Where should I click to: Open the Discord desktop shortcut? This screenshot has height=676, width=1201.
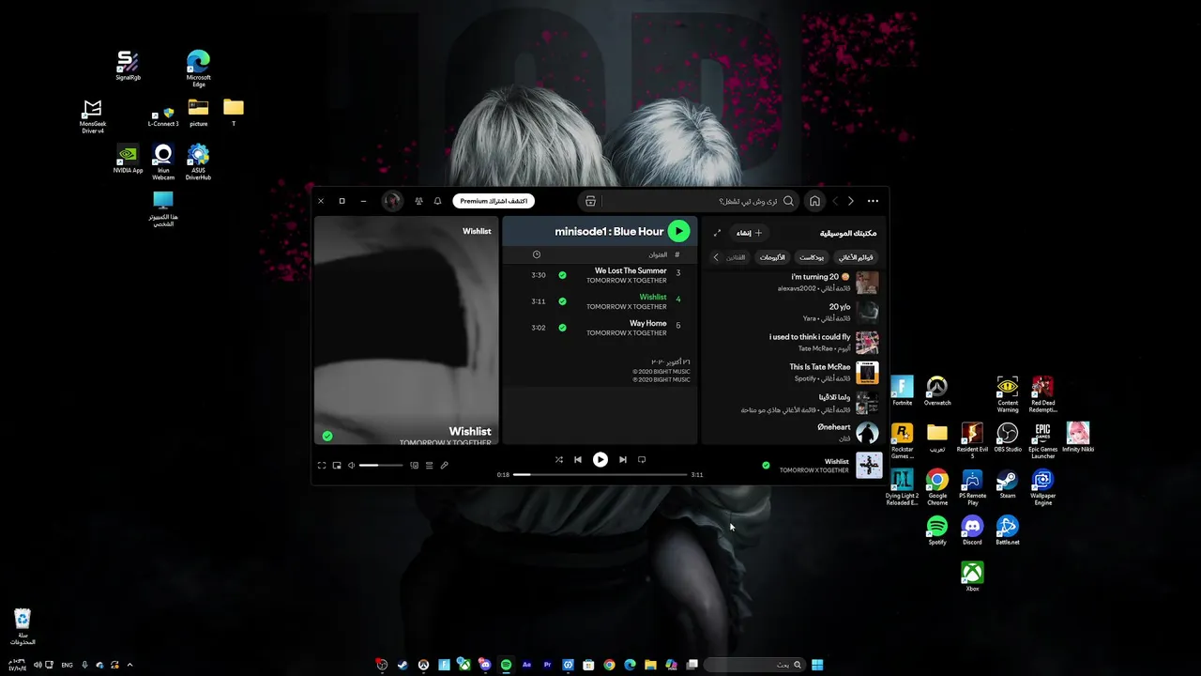click(972, 530)
